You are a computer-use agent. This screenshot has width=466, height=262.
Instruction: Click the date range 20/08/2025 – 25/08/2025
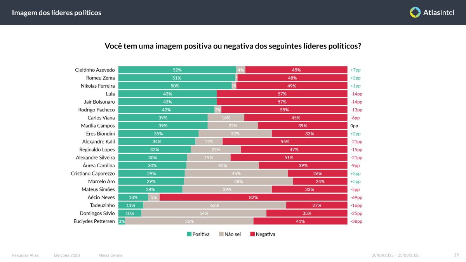396,255
